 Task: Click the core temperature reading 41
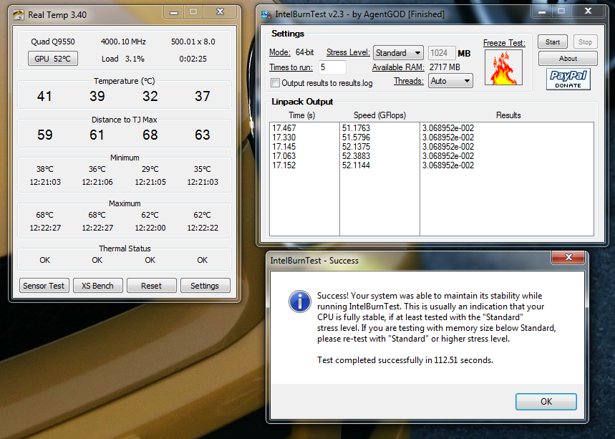(x=44, y=96)
